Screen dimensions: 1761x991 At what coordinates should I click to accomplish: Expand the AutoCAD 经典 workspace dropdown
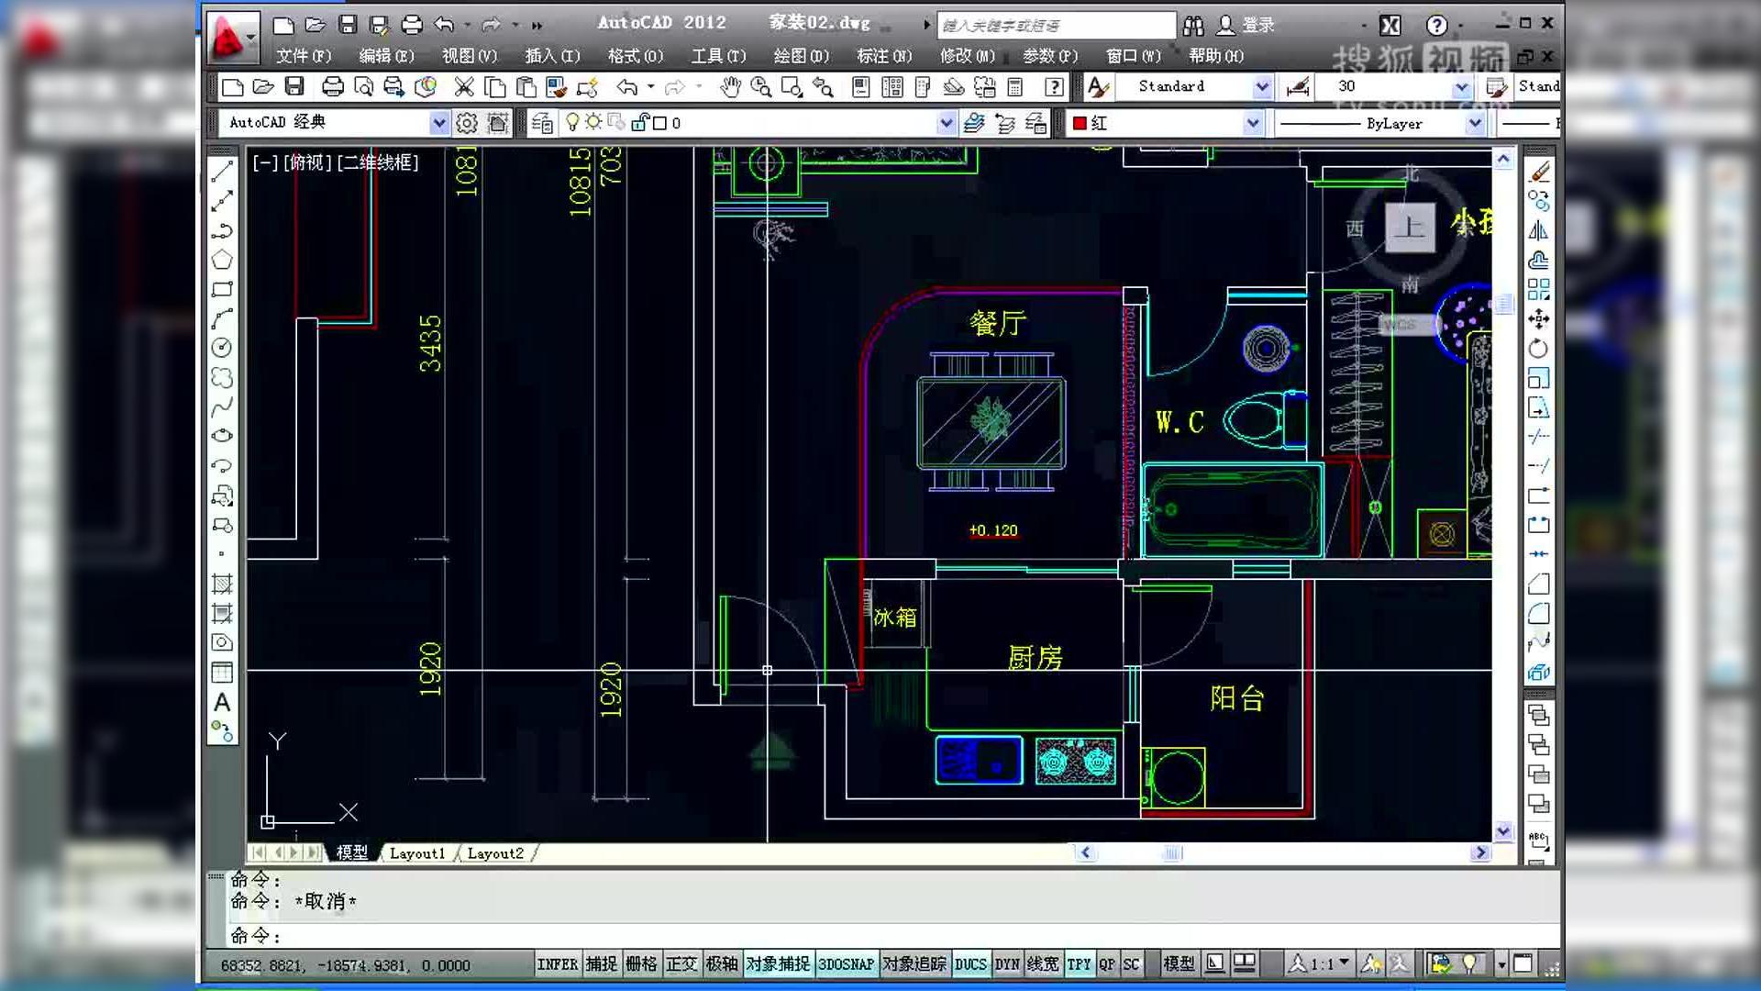click(x=439, y=123)
